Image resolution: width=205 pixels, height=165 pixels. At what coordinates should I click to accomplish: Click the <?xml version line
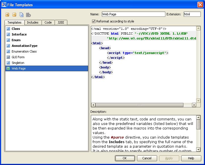(x=129, y=29)
